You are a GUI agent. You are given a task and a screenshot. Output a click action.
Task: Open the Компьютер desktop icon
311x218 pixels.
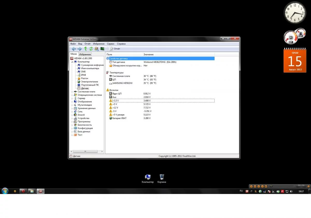coord(147,178)
